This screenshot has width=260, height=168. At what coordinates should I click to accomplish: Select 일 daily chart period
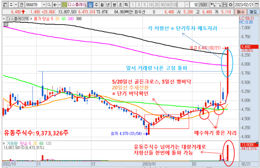pyautogui.click(x=90, y=5)
